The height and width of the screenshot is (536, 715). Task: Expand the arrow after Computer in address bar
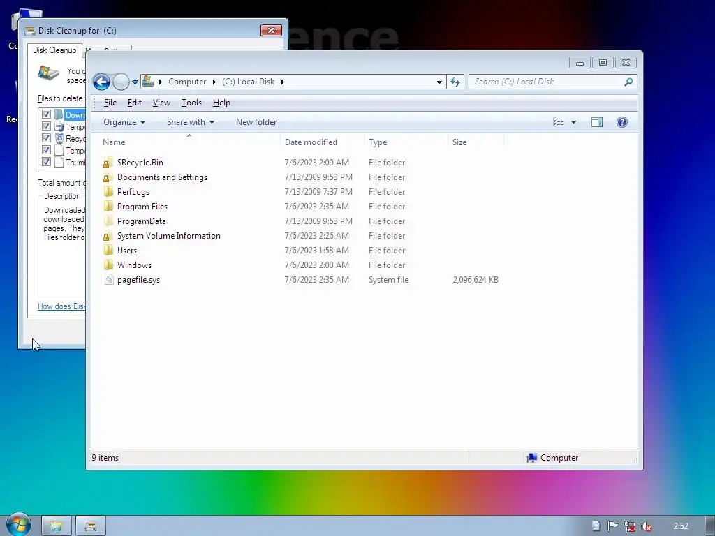click(214, 82)
